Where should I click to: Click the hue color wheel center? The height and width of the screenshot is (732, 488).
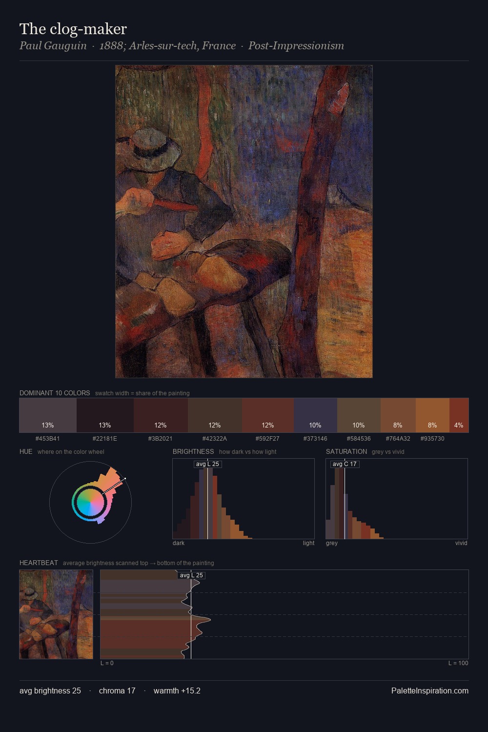pos(90,502)
